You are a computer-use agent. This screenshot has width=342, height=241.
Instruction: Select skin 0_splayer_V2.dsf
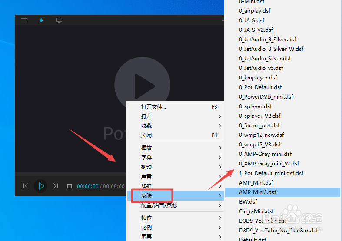[x=282, y=116]
